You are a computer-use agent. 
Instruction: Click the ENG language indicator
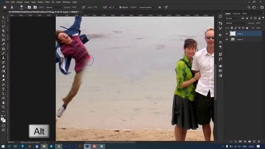245,147
